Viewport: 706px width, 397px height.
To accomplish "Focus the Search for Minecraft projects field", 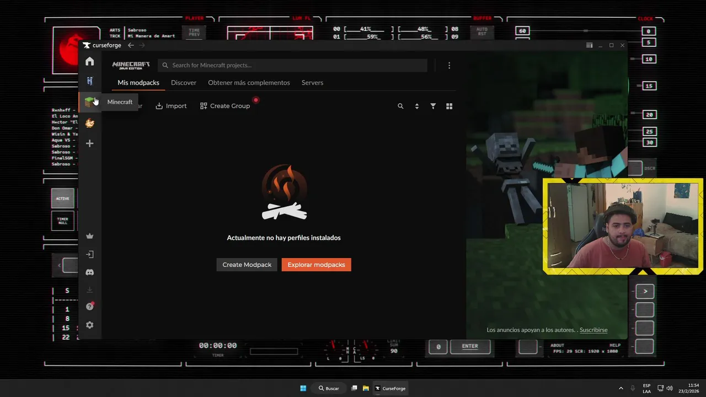I will point(292,65).
